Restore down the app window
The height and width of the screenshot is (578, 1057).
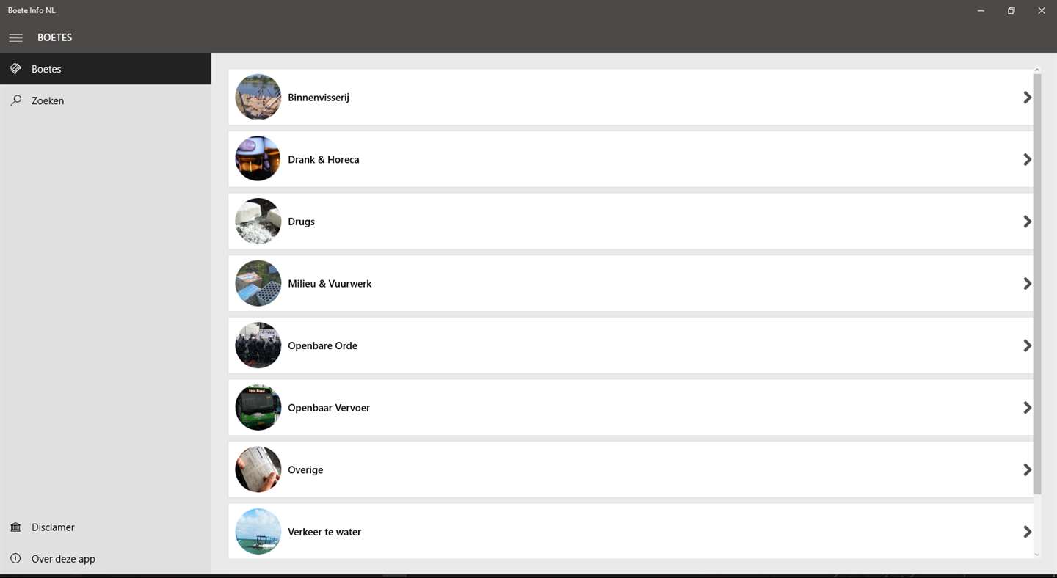tap(1011, 11)
